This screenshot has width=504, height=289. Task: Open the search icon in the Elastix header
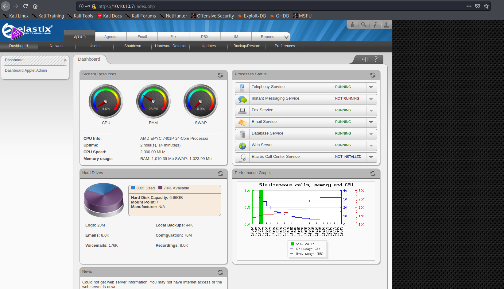coord(364,25)
